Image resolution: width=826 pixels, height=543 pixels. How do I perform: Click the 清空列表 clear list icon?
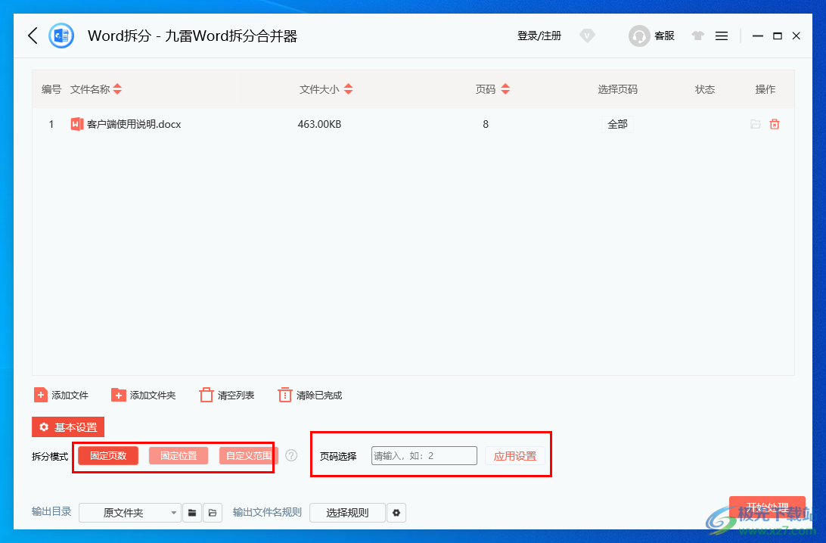click(x=206, y=394)
